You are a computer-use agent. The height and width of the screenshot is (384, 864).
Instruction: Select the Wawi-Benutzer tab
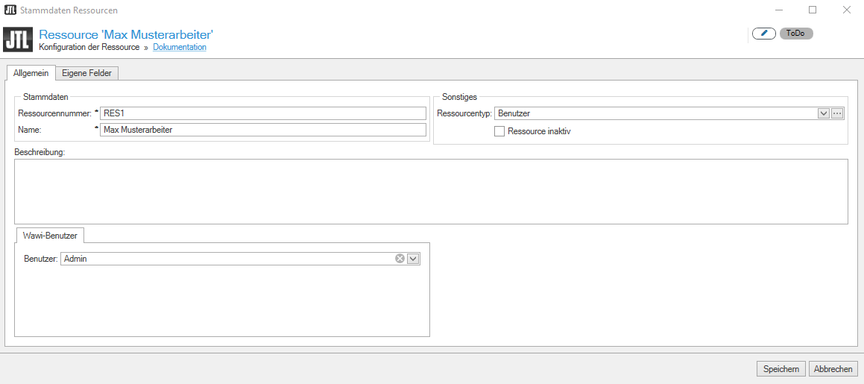[x=50, y=235]
